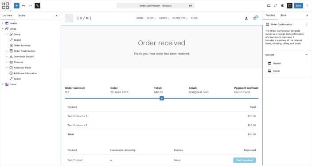The image size is (312, 166).
Task: Click the site logo placeholder image
Action: [69, 18]
